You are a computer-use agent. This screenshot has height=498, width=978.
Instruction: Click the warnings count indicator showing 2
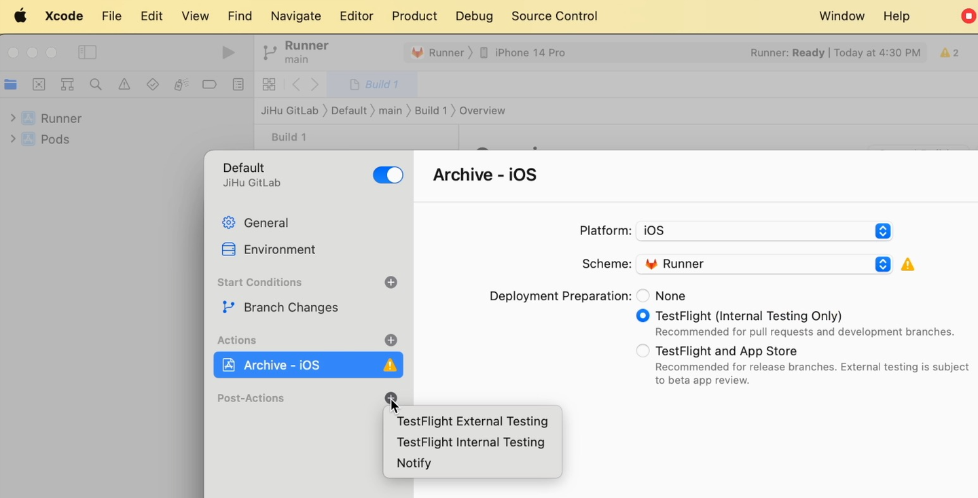pos(949,52)
